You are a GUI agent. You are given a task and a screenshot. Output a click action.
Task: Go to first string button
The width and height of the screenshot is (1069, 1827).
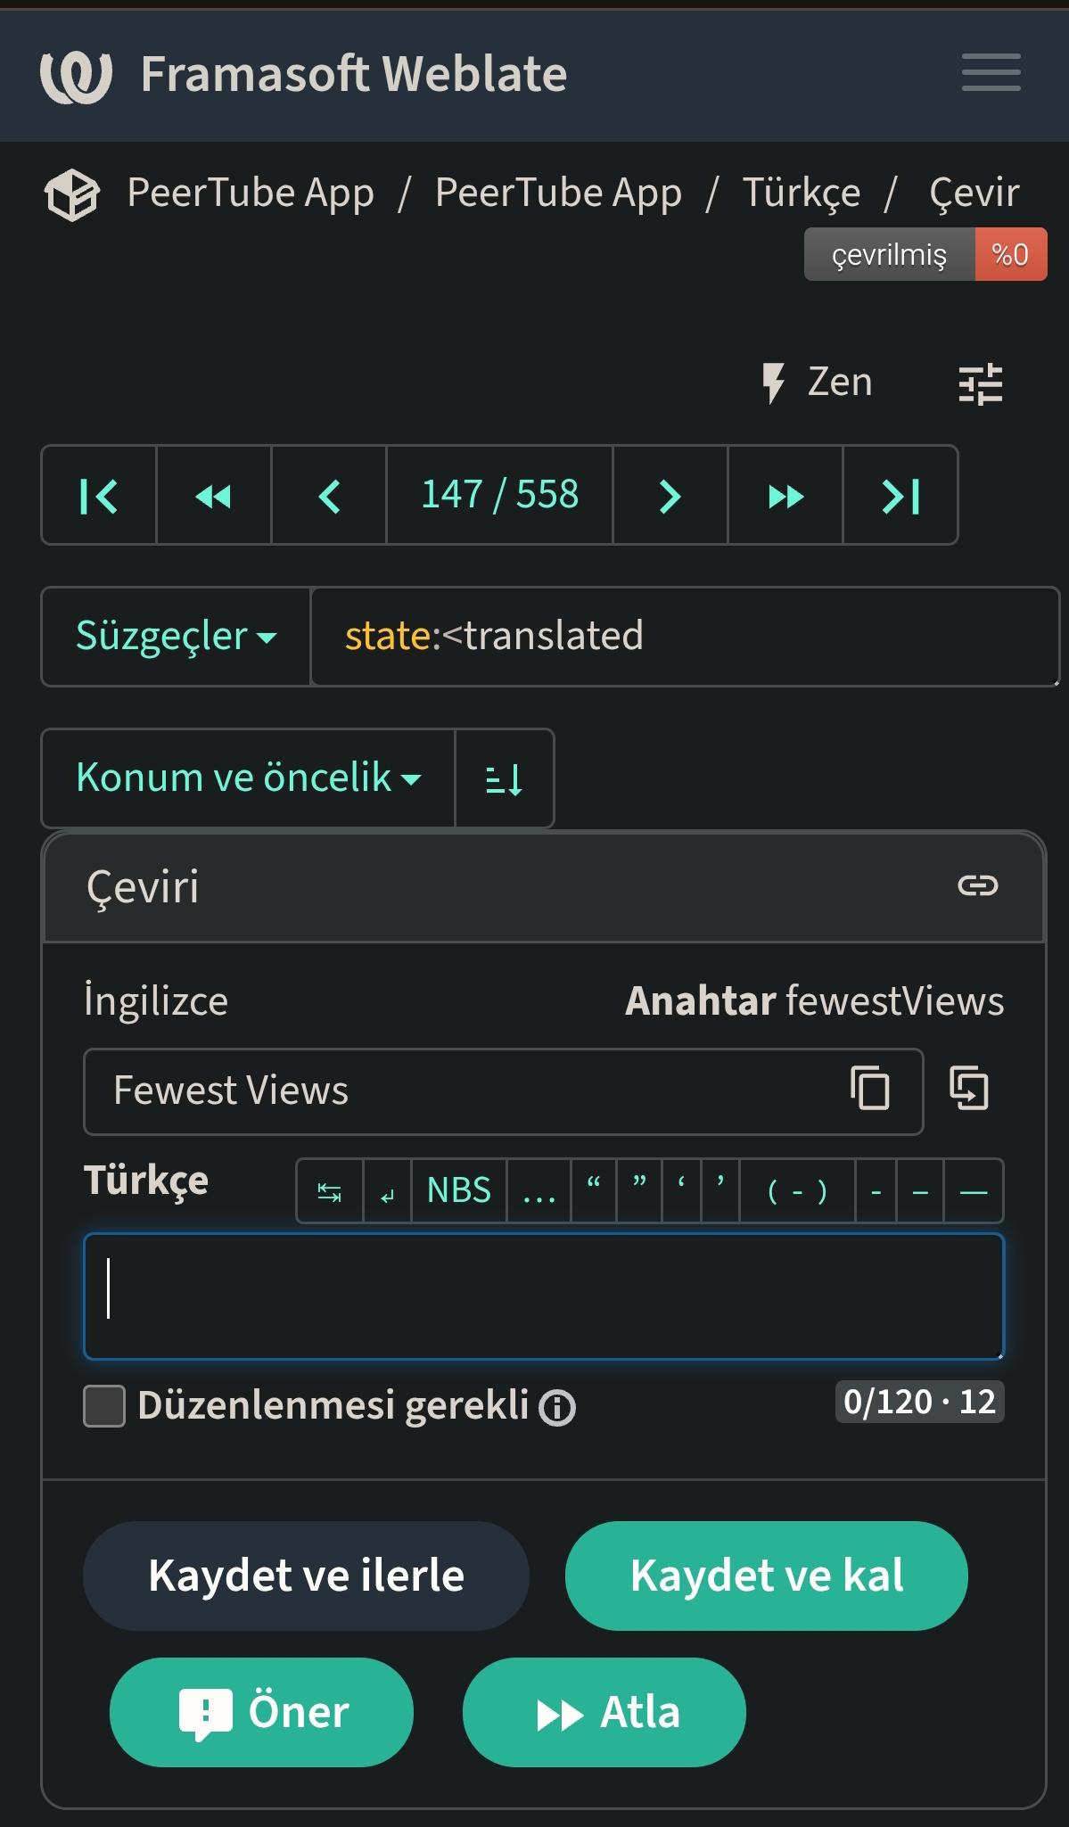click(x=99, y=495)
